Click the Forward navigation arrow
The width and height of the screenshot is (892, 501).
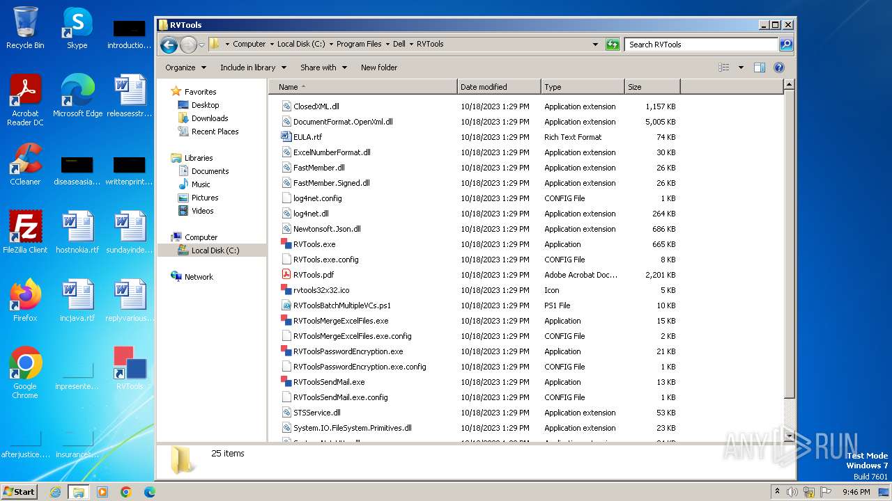(x=188, y=45)
